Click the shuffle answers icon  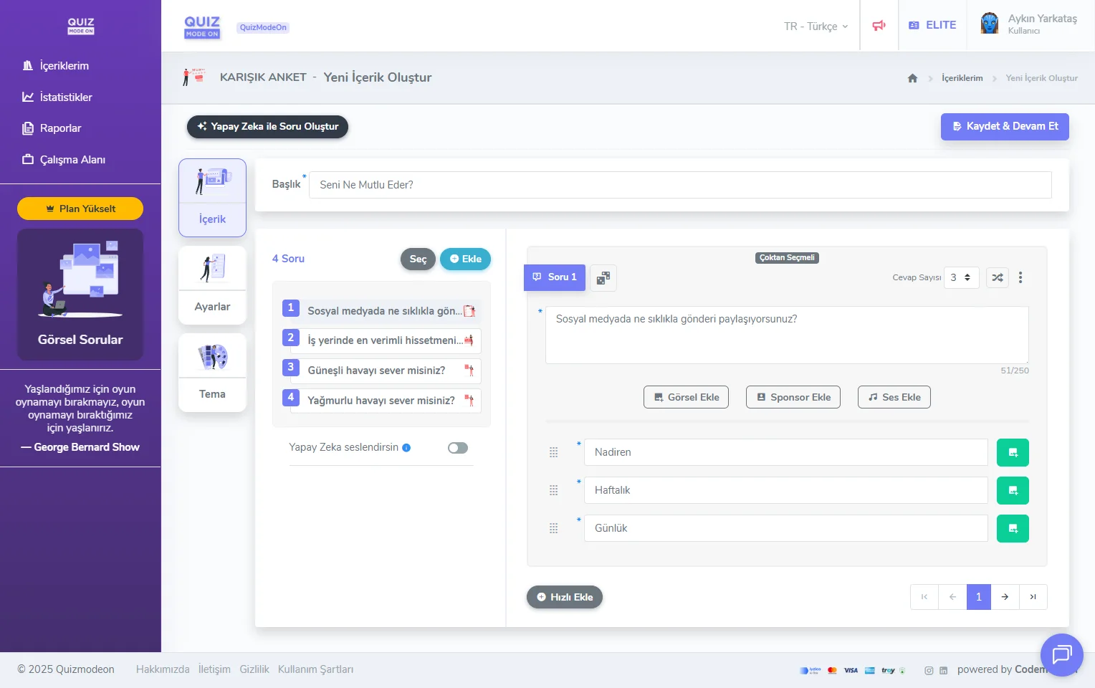997,277
